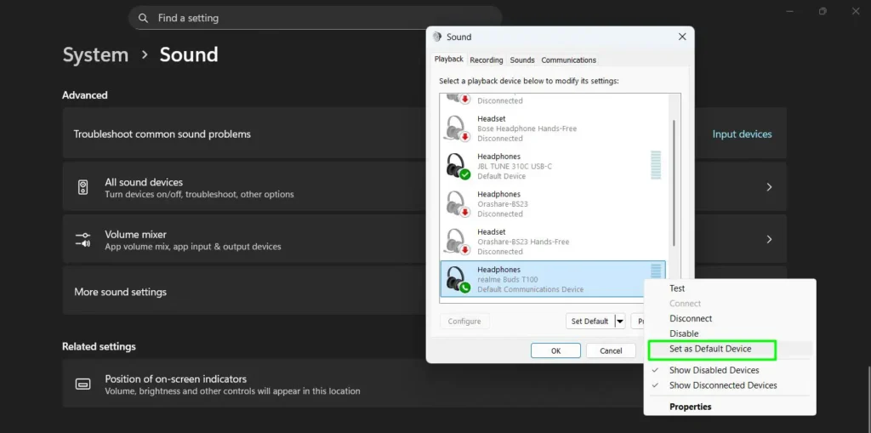
Task: Switch to the Playback tab
Action: (x=449, y=59)
